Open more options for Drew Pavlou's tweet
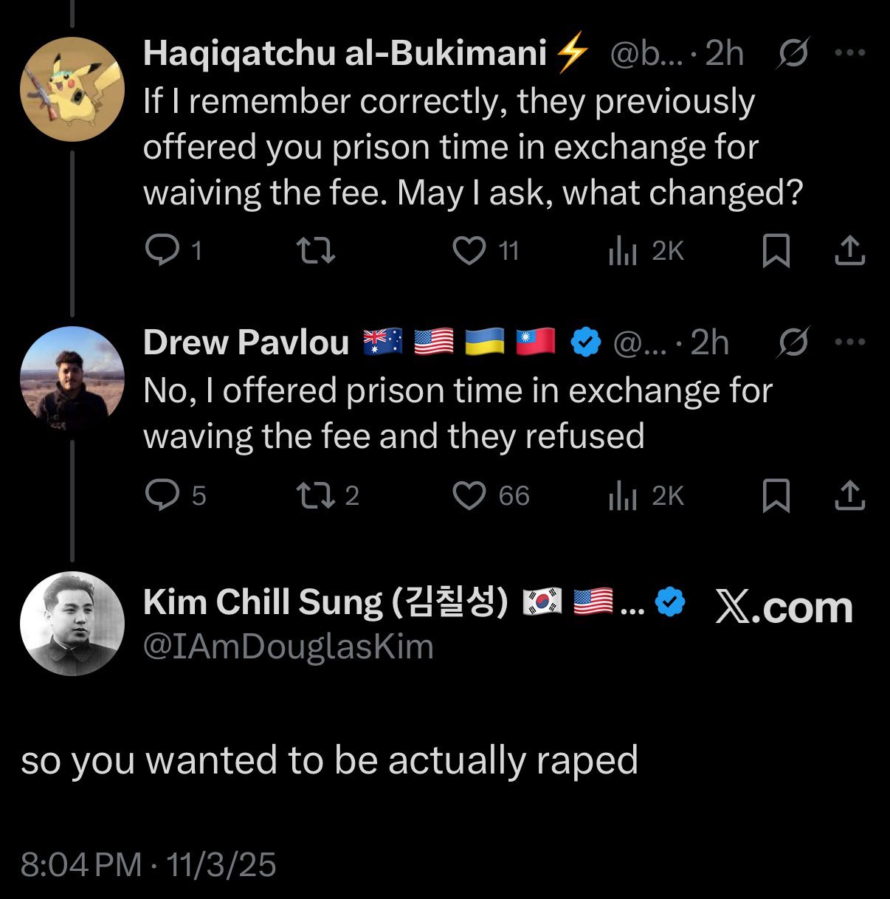 849,342
